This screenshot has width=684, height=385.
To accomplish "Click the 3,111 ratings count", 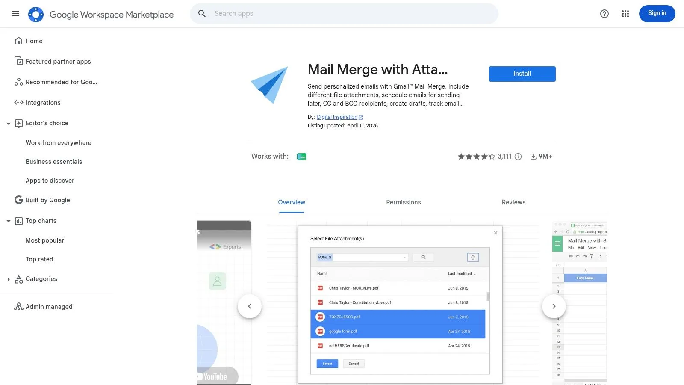I will 504,157.
